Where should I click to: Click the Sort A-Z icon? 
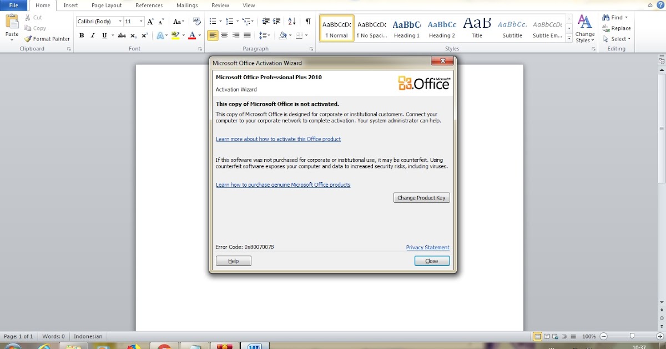point(292,22)
